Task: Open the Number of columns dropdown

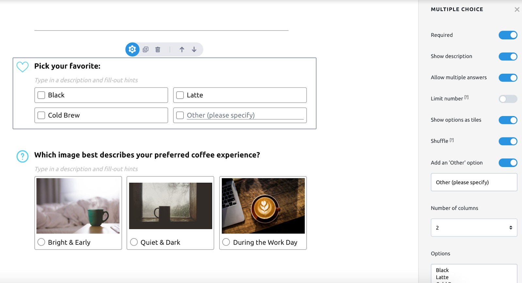Action: pos(474,228)
